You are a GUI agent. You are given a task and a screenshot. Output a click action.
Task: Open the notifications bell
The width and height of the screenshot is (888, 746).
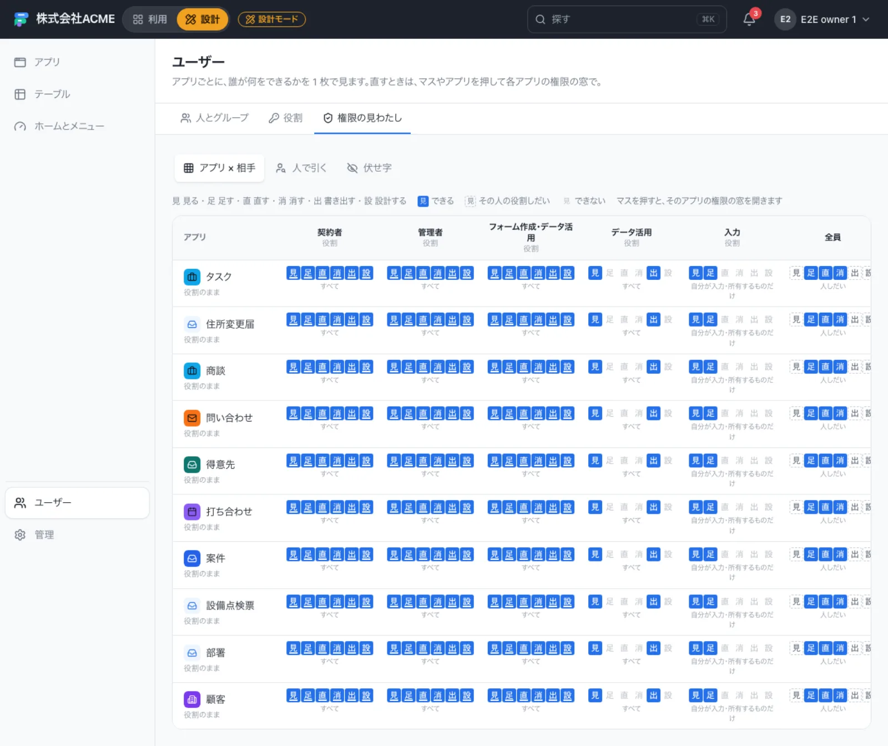point(749,19)
